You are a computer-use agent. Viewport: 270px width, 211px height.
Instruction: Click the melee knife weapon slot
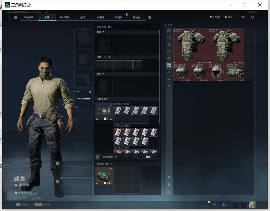[x=83, y=99]
